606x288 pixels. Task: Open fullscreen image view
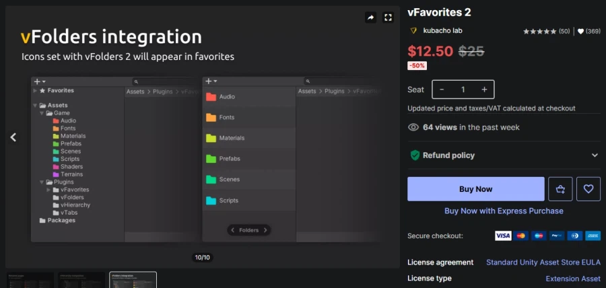point(388,17)
